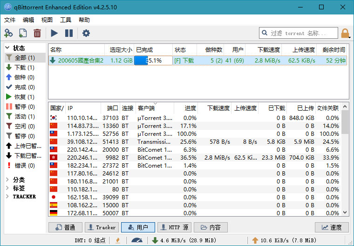Click the global download speed in status bar

pos(184,240)
